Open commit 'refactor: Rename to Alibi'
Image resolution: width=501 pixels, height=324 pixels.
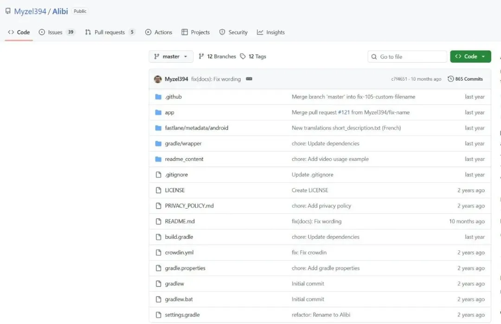321,315
